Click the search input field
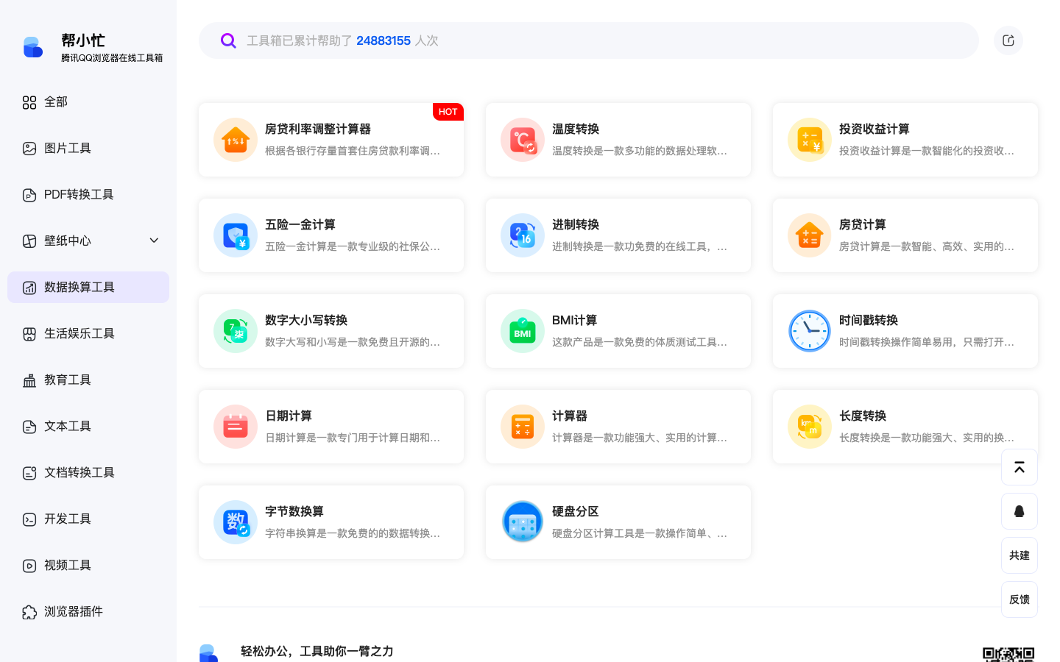This screenshot has width=1060, height=662. point(515,40)
